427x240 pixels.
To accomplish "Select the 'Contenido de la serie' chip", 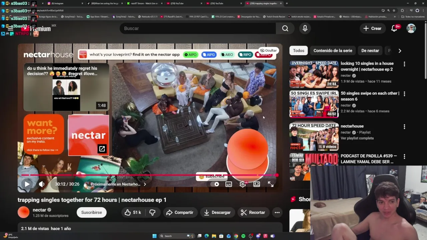I will [x=333, y=51].
